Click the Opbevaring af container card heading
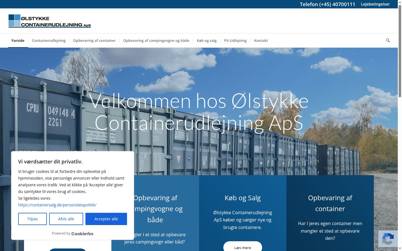This screenshot has height=251, width=402. 330,203
